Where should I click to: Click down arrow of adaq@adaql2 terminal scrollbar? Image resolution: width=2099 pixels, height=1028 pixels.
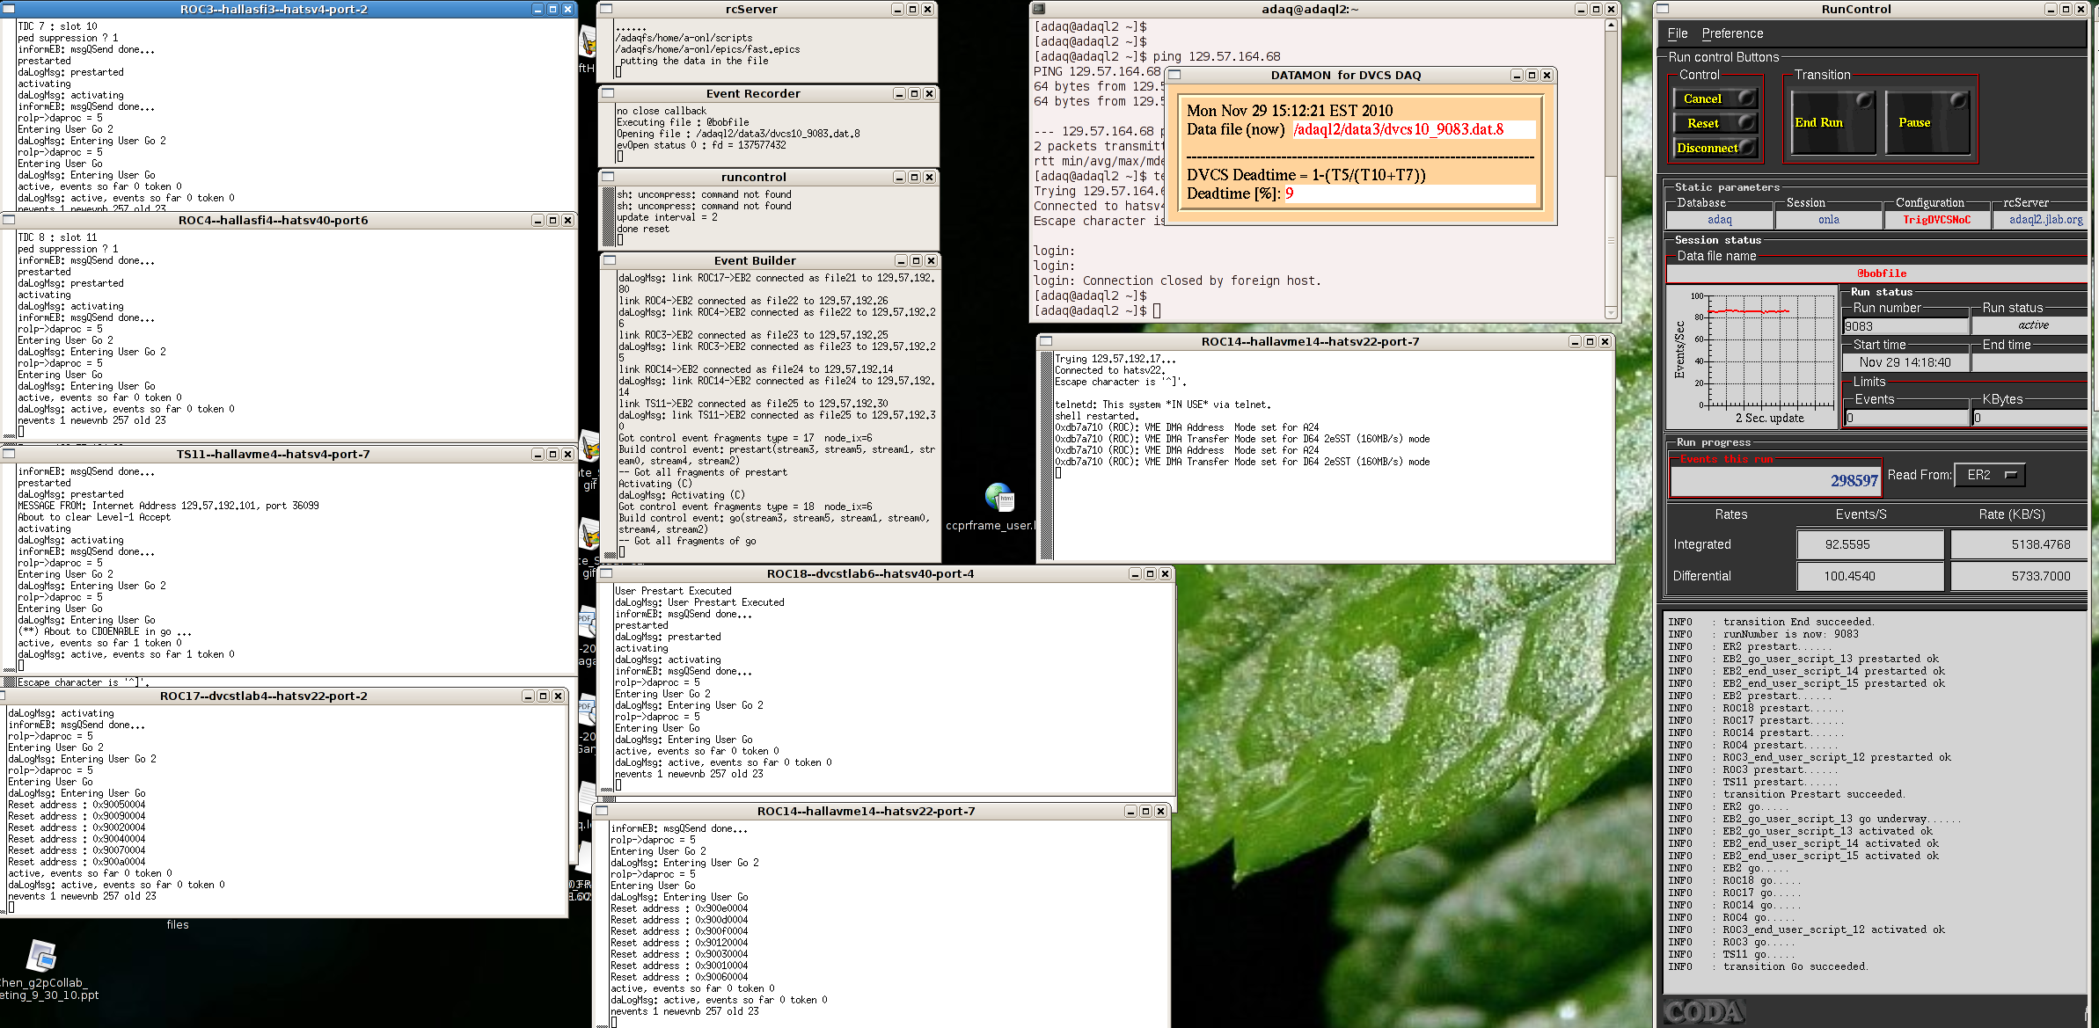[1611, 312]
